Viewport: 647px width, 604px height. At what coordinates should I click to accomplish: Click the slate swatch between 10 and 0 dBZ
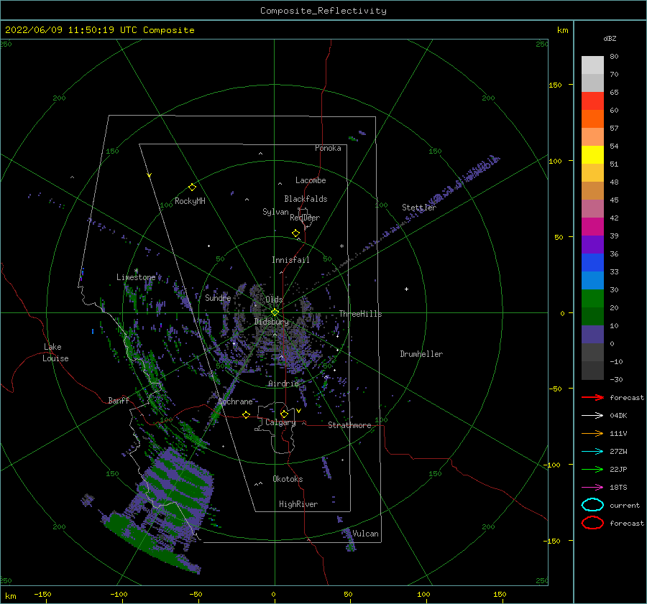[592, 335]
